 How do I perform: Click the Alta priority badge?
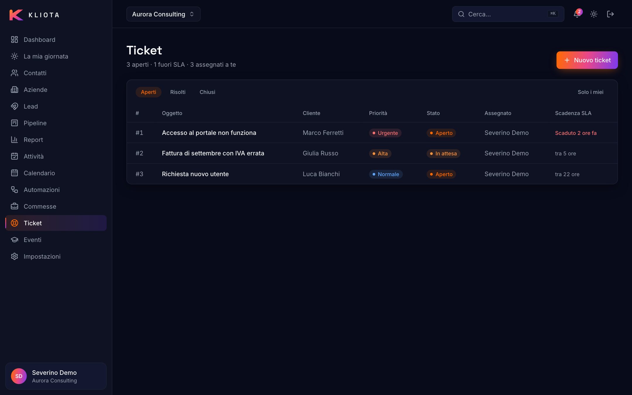pyautogui.click(x=380, y=153)
